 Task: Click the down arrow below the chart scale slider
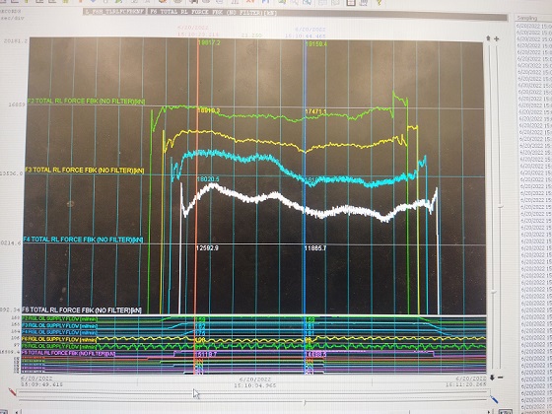[492, 378]
